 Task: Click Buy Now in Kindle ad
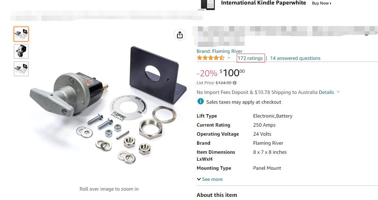(321, 3)
